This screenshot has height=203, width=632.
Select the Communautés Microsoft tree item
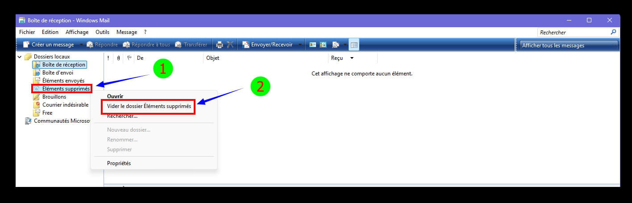[62, 121]
